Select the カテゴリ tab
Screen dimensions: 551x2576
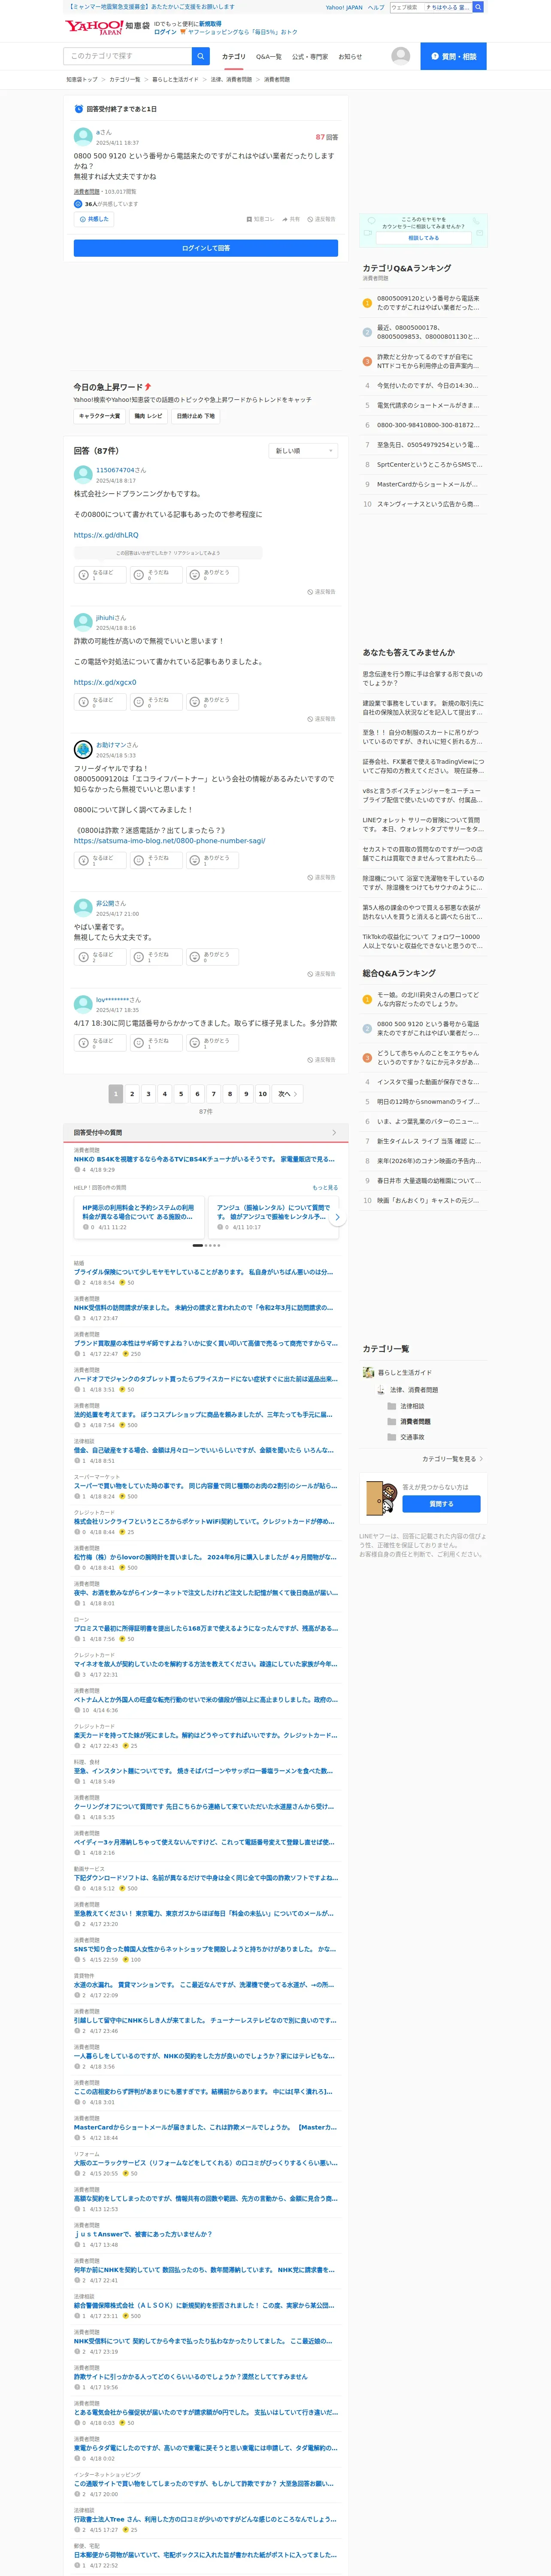pyautogui.click(x=233, y=57)
